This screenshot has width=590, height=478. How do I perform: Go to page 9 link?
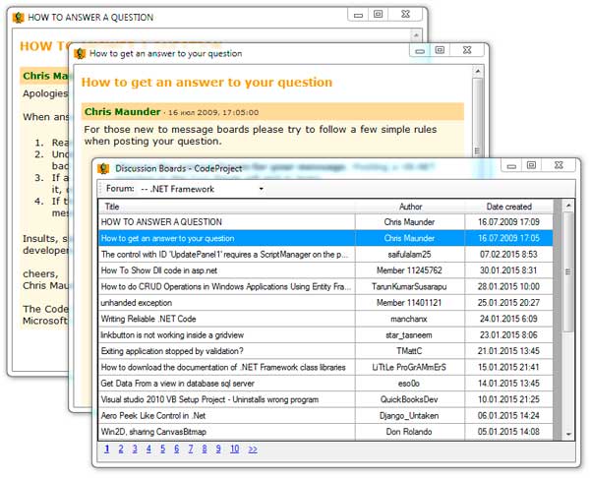[x=218, y=448]
